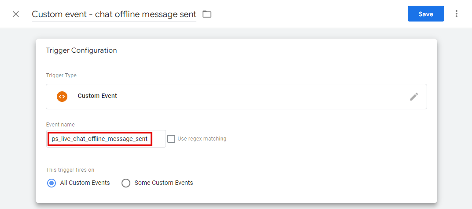The width and height of the screenshot is (472, 209).
Task: Click the Use regex matching label text
Action: pyautogui.click(x=202, y=139)
